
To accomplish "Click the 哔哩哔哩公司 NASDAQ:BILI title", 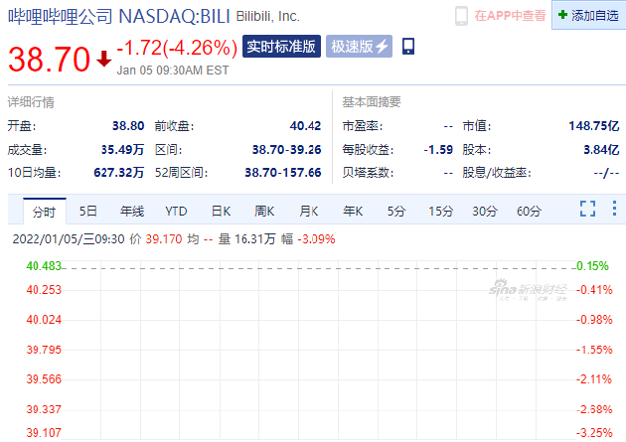I will point(119,16).
